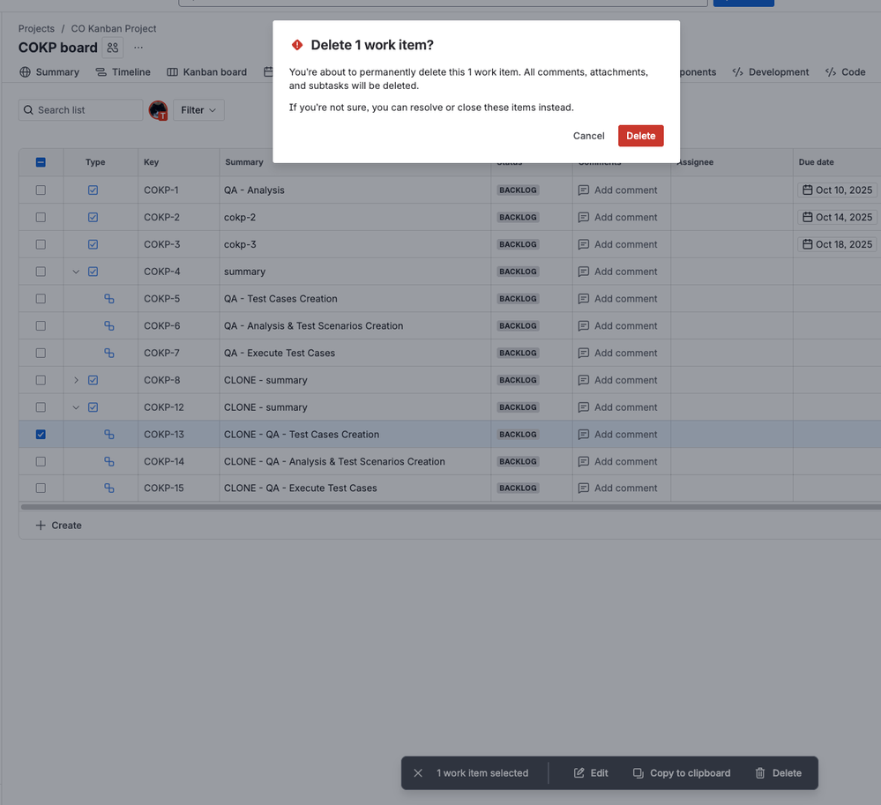Viewport: 881px width, 805px height.
Task: Click the user avatar filter beside the search field
Action: [158, 109]
